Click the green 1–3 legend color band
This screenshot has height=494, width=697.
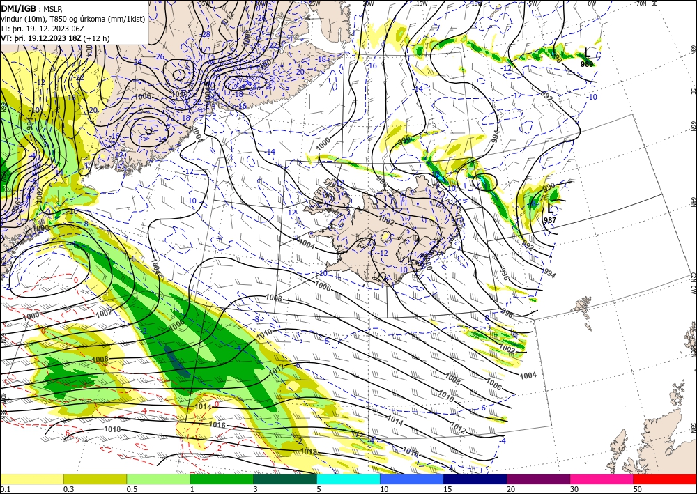click(222, 479)
